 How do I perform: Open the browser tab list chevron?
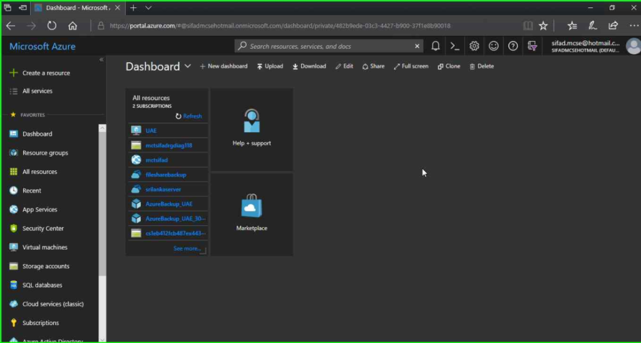[x=148, y=8]
